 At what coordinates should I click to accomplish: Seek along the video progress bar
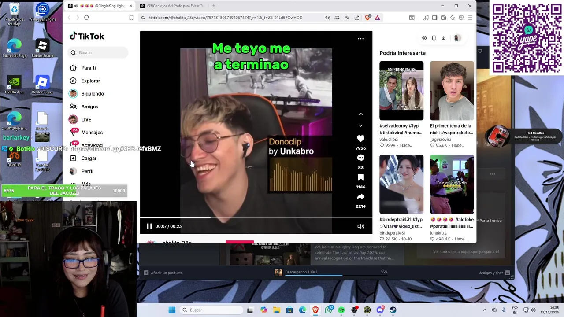(256, 217)
